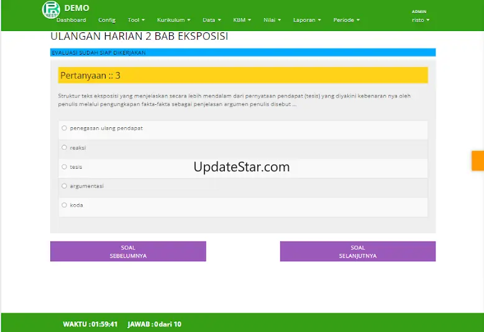This screenshot has height=332, width=484.
Task: Click the green DEMO logo icon
Action: [x=50, y=9]
